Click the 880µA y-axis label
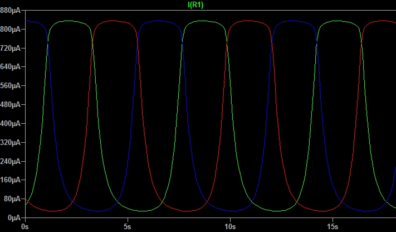 (x=11, y=10)
